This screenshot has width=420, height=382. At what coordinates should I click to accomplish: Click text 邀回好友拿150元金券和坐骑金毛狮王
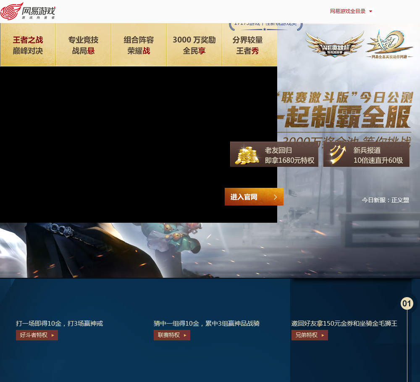(x=344, y=323)
